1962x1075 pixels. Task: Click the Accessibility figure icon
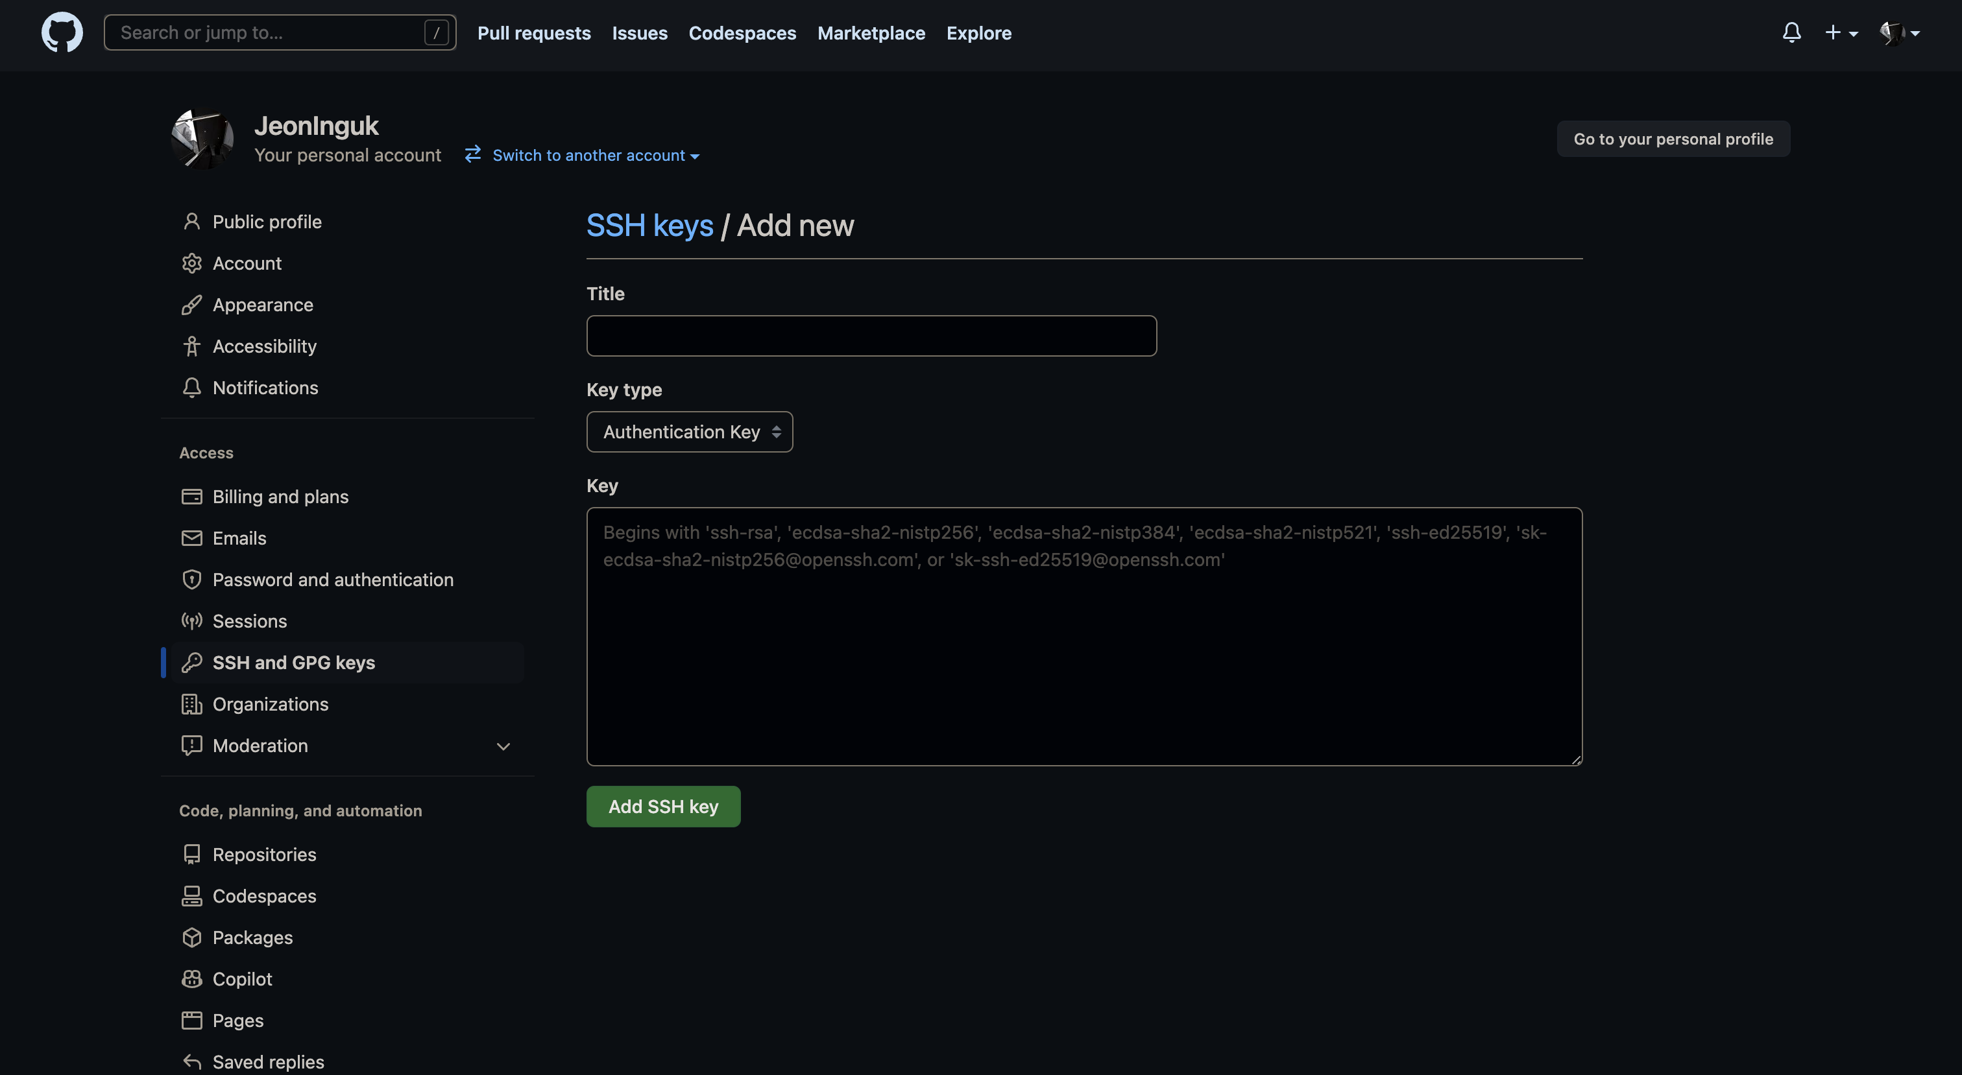[x=192, y=346]
